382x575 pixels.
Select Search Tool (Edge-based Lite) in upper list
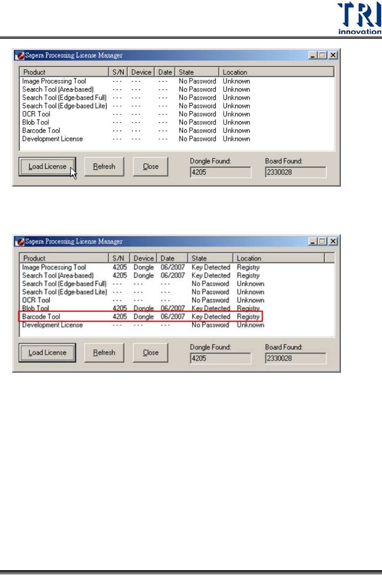click(177, 106)
